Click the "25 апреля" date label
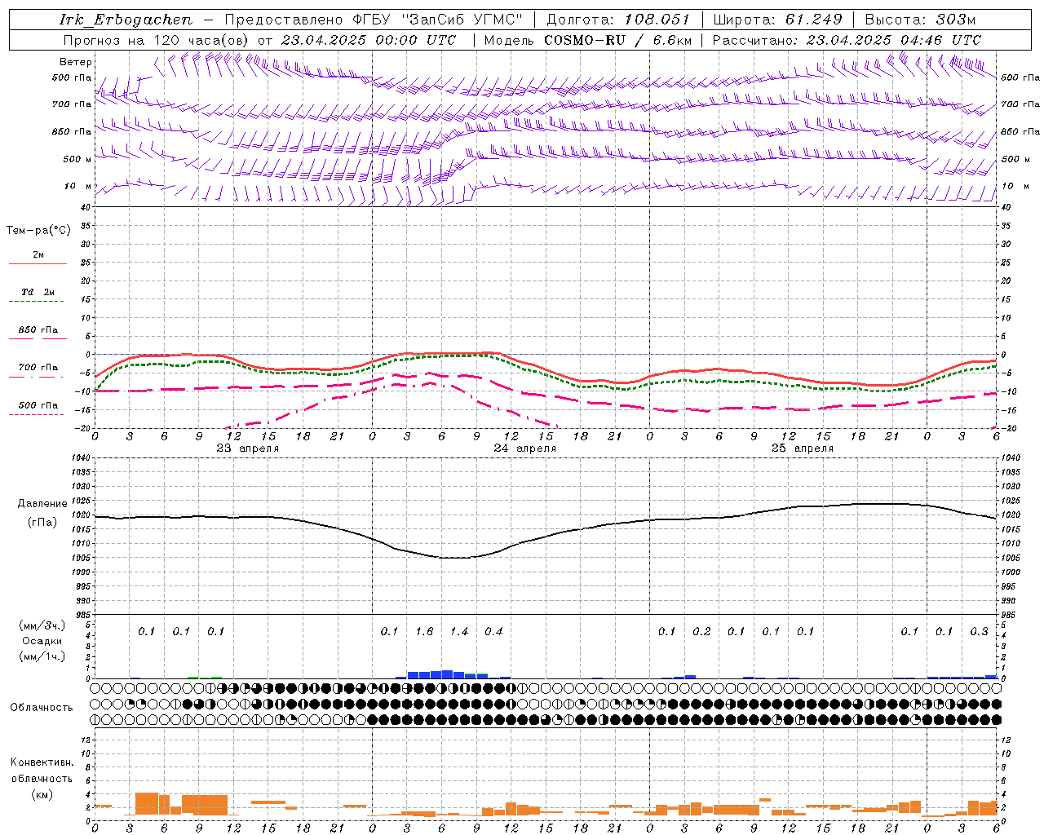The height and width of the screenshot is (835, 1044). 802,448
